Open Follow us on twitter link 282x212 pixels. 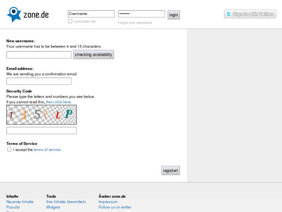click(115, 207)
